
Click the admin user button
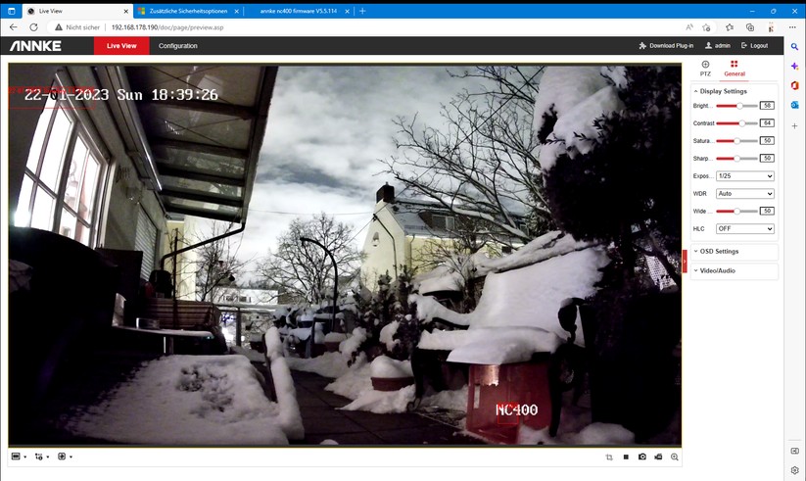718,46
